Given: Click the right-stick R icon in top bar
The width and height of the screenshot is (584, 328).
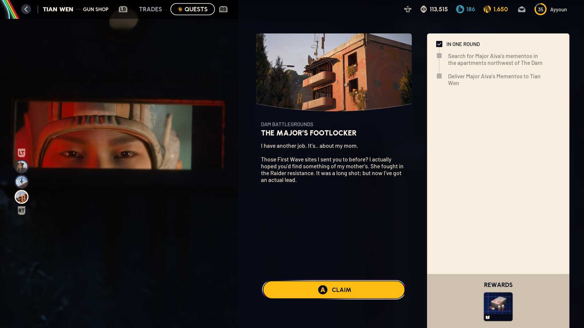Looking at the screenshot, I should [x=408, y=10].
